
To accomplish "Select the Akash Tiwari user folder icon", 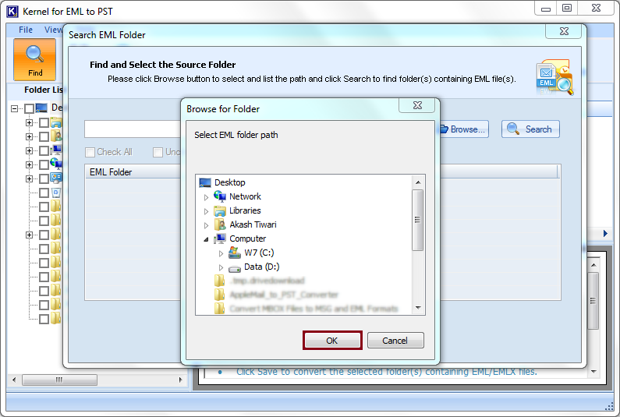I will (220, 224).
